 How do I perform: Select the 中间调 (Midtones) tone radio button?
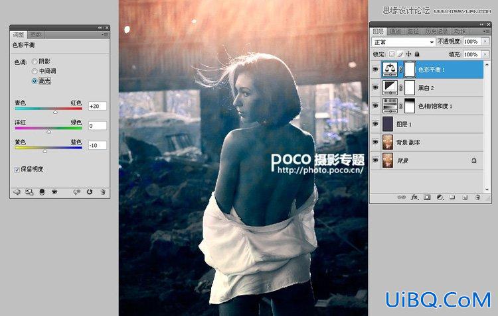pyautogui.click(x=35, y=71)
